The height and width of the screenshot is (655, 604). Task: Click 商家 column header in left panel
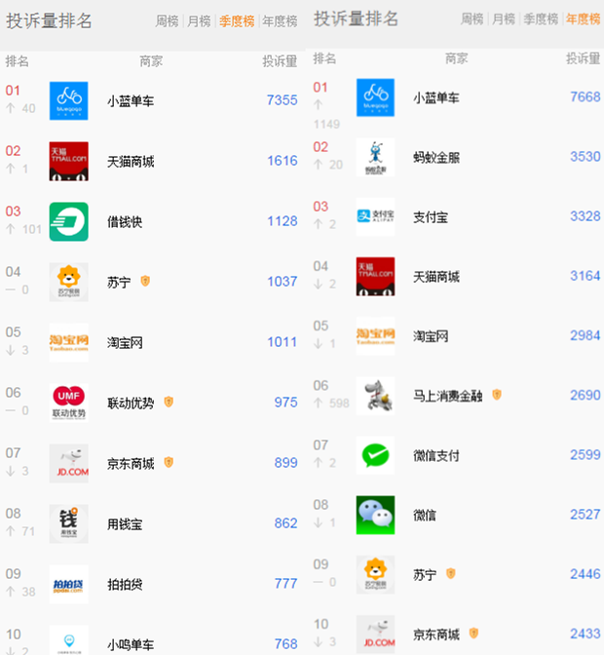tap(151, 61)
